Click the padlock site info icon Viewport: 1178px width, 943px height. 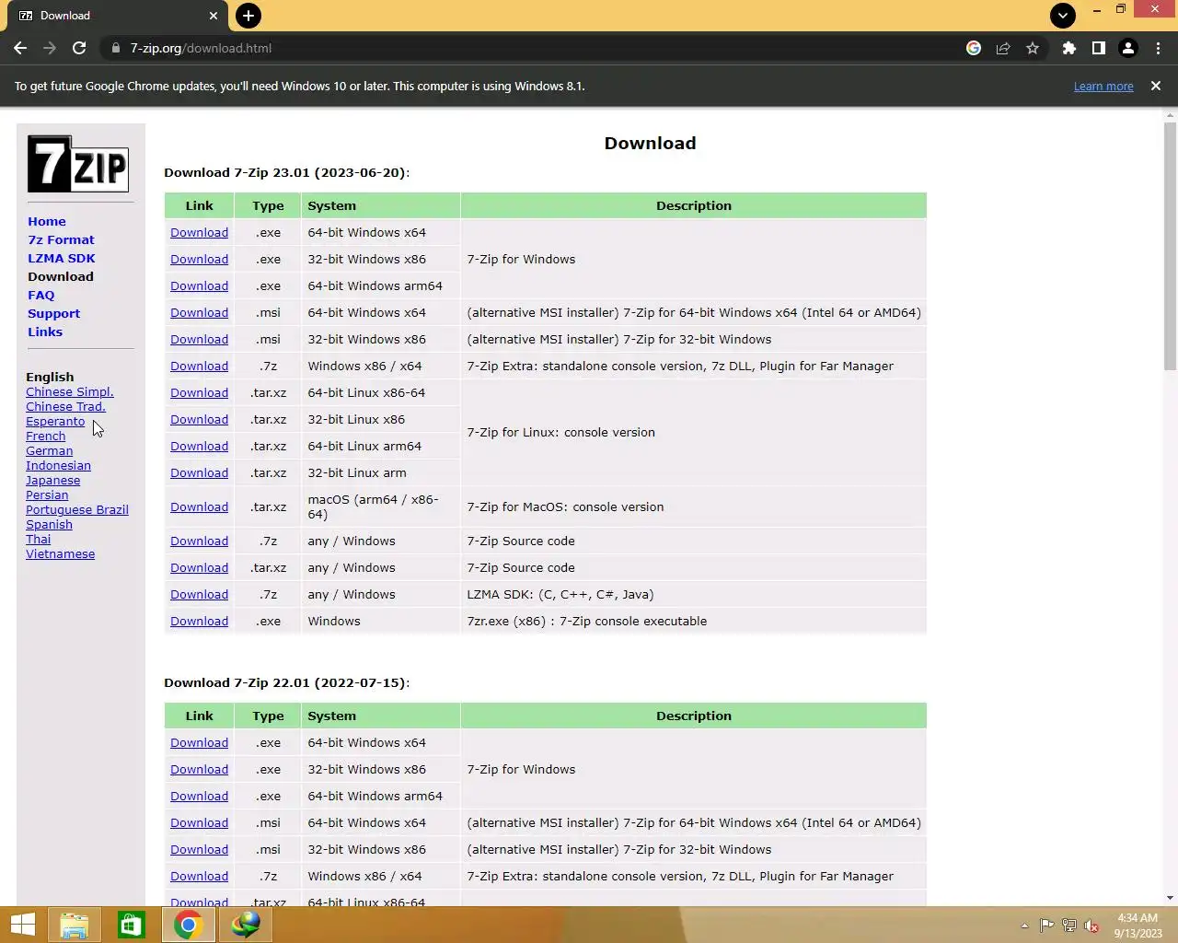click(116, 48)
